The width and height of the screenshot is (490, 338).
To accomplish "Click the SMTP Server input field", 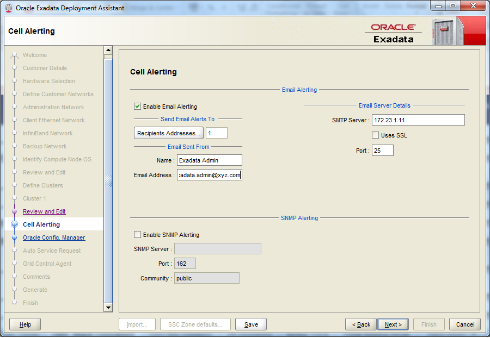I will [x=418, y=120].
